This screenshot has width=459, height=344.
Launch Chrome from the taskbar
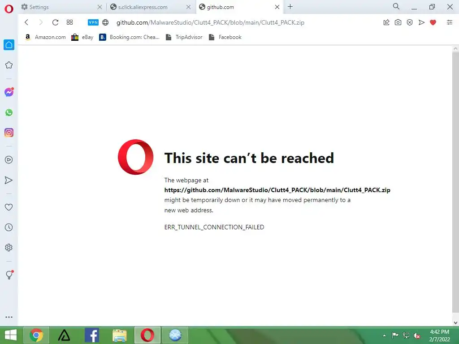coord(36,335)
